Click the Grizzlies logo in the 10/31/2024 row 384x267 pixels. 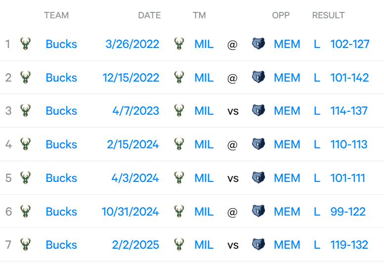258,212
